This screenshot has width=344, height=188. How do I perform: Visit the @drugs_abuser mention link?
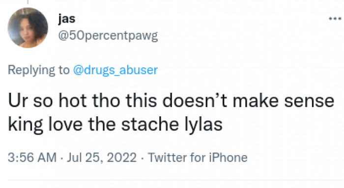click(115, 70)
